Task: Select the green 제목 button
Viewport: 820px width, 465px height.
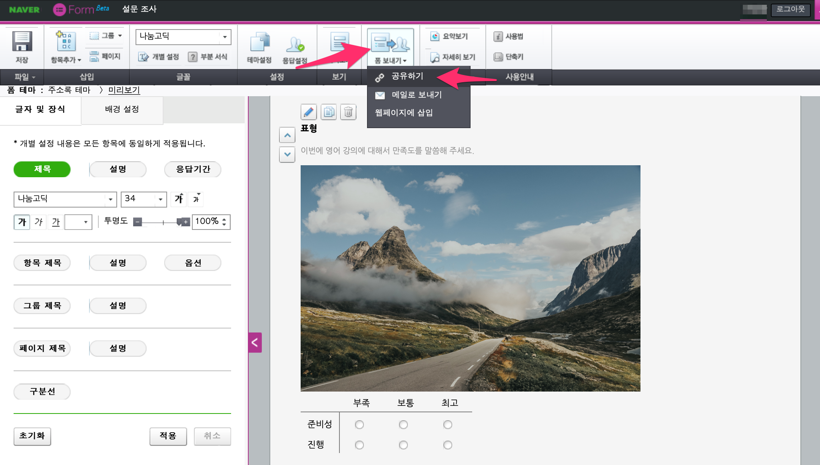Action: [42, 169]
